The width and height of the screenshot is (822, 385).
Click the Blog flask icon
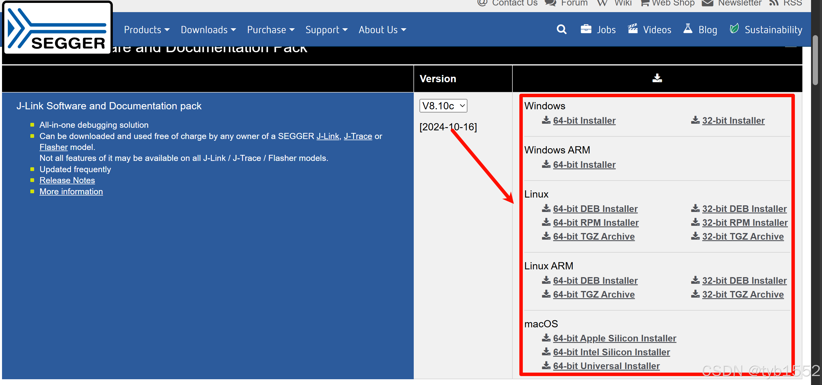click(x=688, y=29)
